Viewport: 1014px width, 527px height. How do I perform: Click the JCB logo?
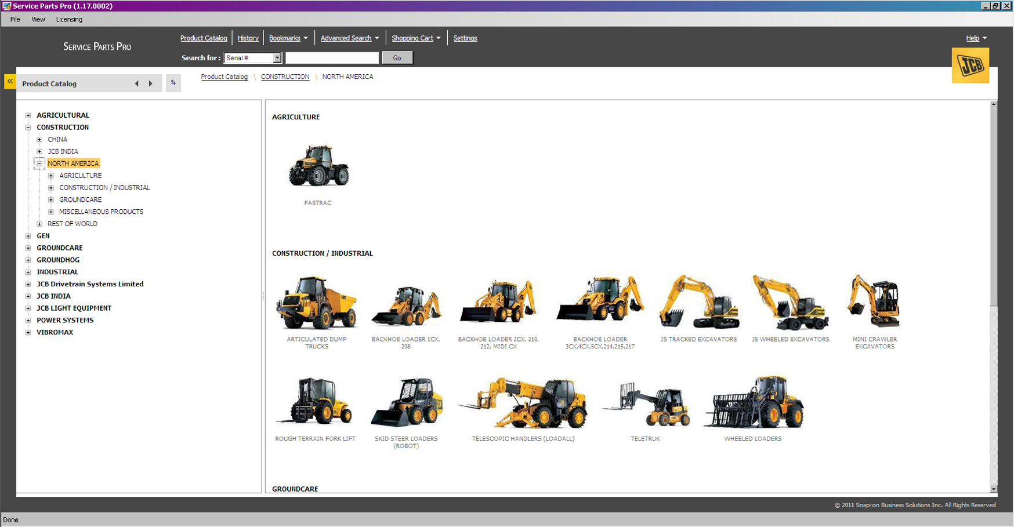click(970, 66)
